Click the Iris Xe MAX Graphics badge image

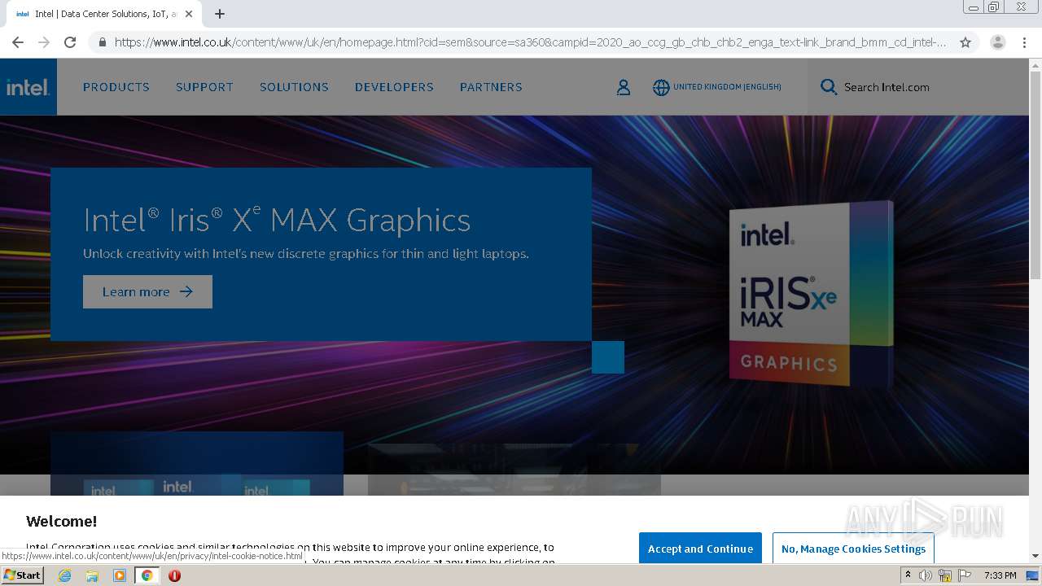click(x=811, y=294)
